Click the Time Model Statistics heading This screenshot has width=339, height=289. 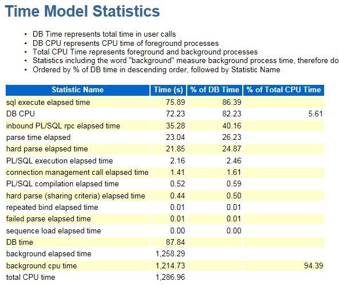82,11
